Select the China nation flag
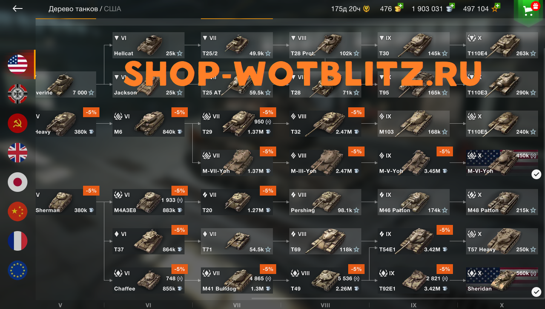545x309 pixels. click(17, 211)
